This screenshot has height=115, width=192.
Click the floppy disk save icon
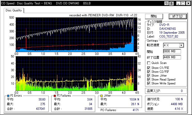coord(172,3)
